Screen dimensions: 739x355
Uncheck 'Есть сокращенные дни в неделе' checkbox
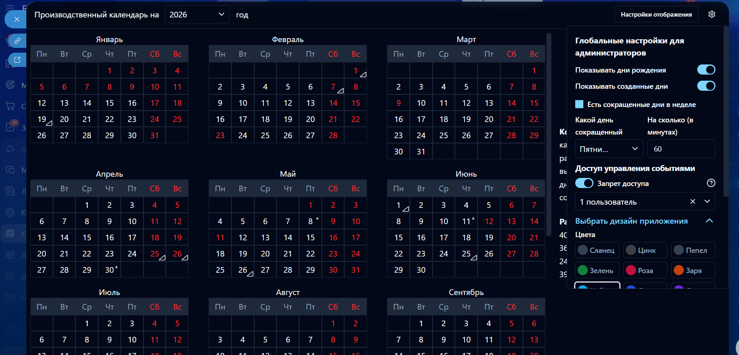[x=579, y=104]
